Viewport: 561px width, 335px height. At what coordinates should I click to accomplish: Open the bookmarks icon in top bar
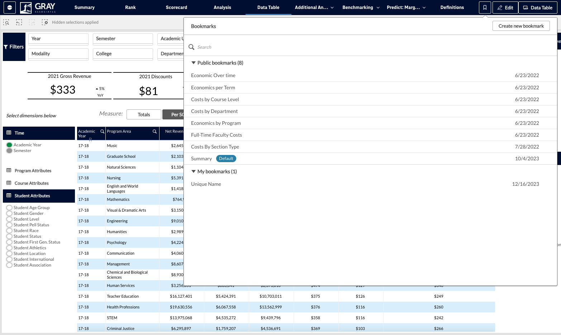(x=485, y=8)
